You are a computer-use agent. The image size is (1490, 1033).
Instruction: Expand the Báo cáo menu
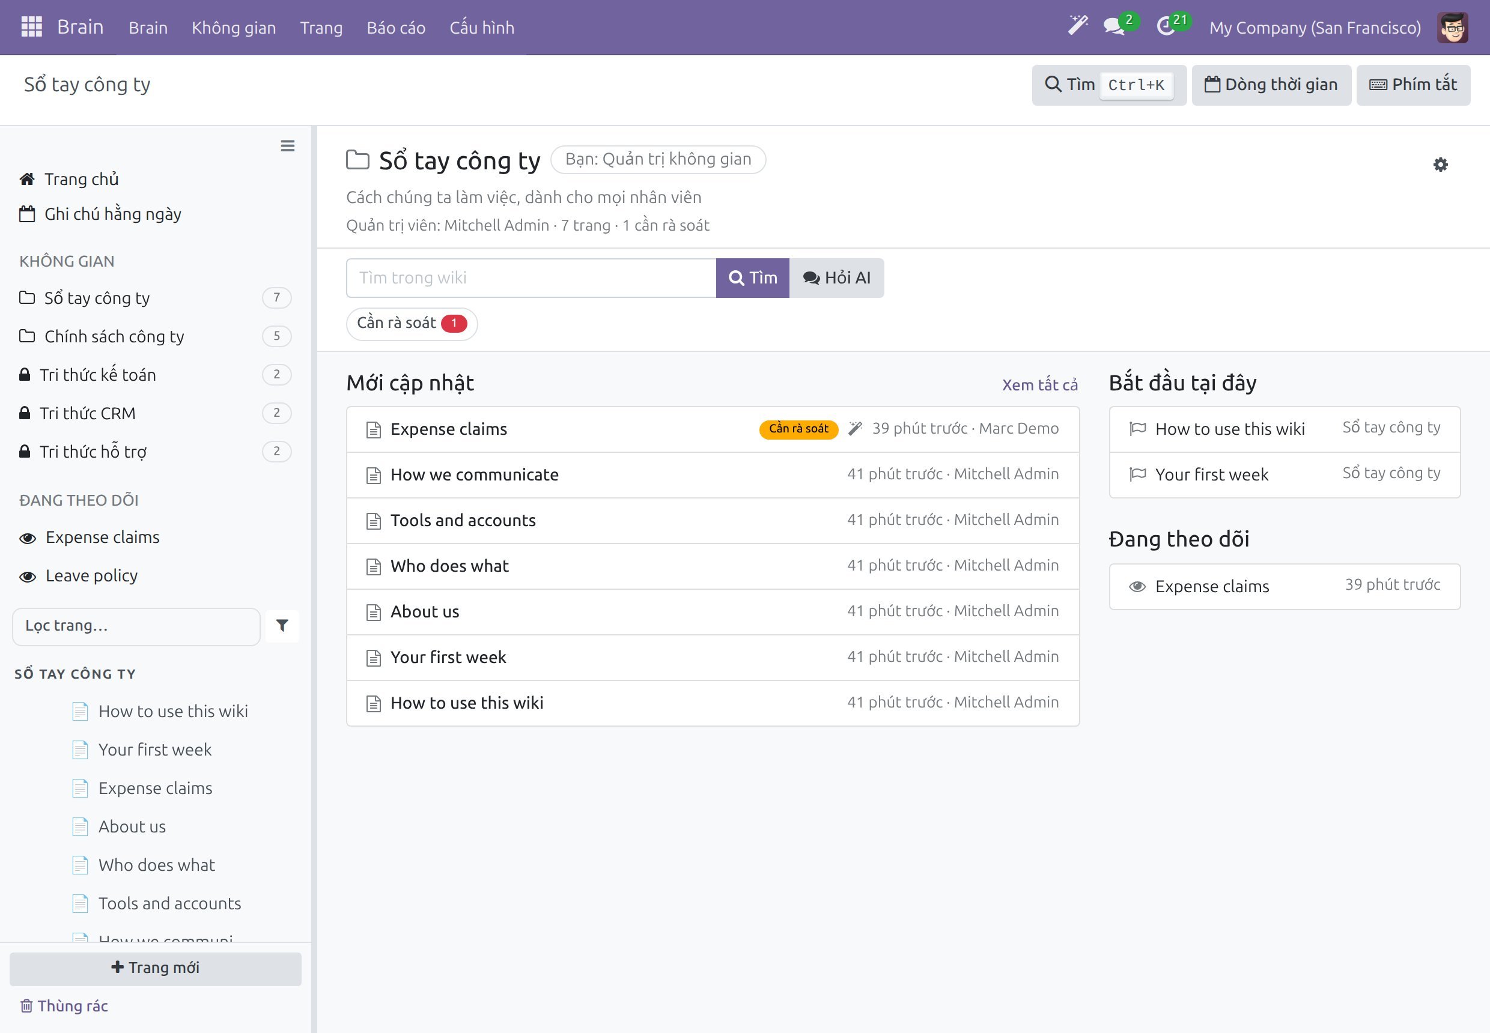coord(396,28)
